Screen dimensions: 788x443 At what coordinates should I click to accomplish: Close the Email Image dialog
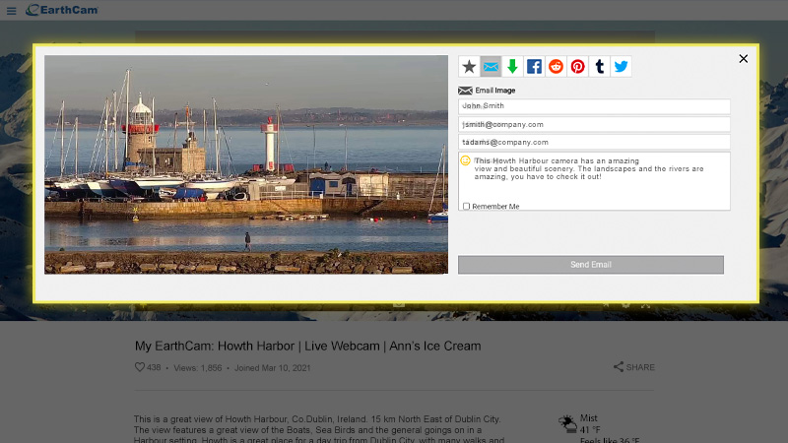pos(744,59)
